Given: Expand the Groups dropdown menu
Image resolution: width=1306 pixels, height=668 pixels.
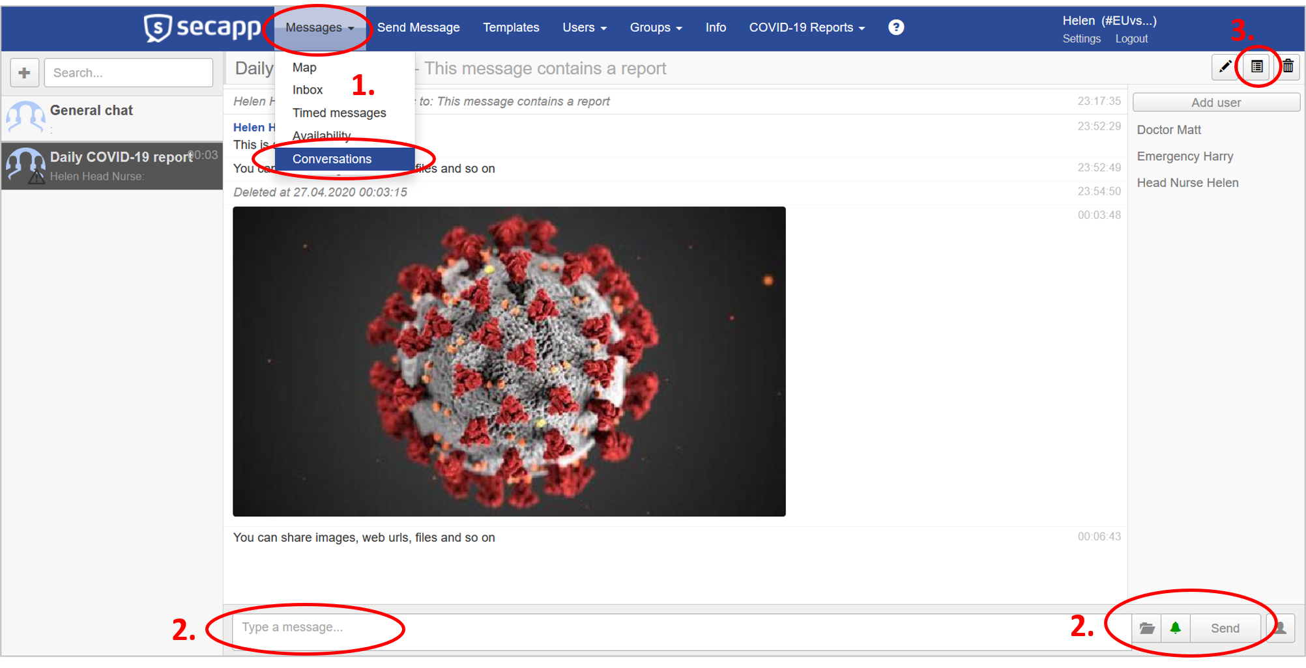Looking at the screenshot, I should (656, 27).
